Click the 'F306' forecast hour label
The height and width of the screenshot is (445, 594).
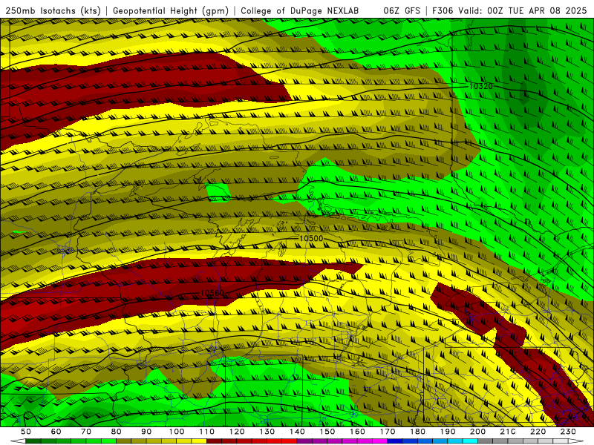443,11
